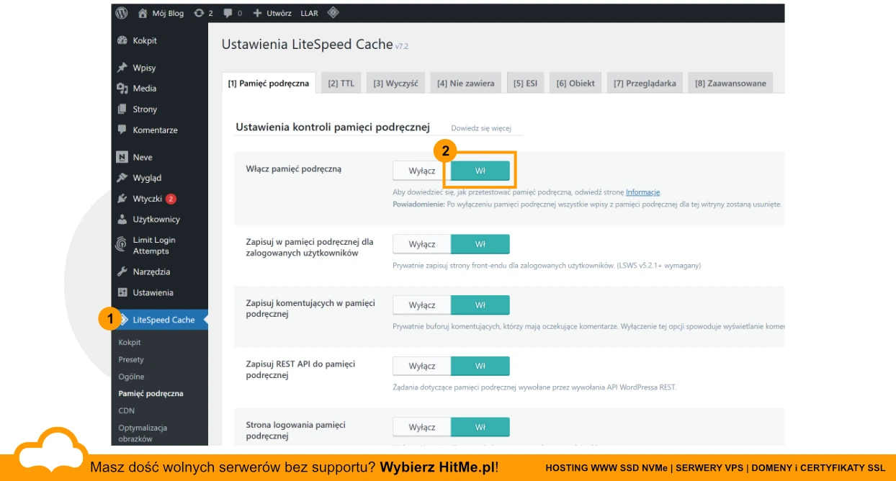Open the Media menu label
Viewport: 896px width, 481px height.
[144, 89]
